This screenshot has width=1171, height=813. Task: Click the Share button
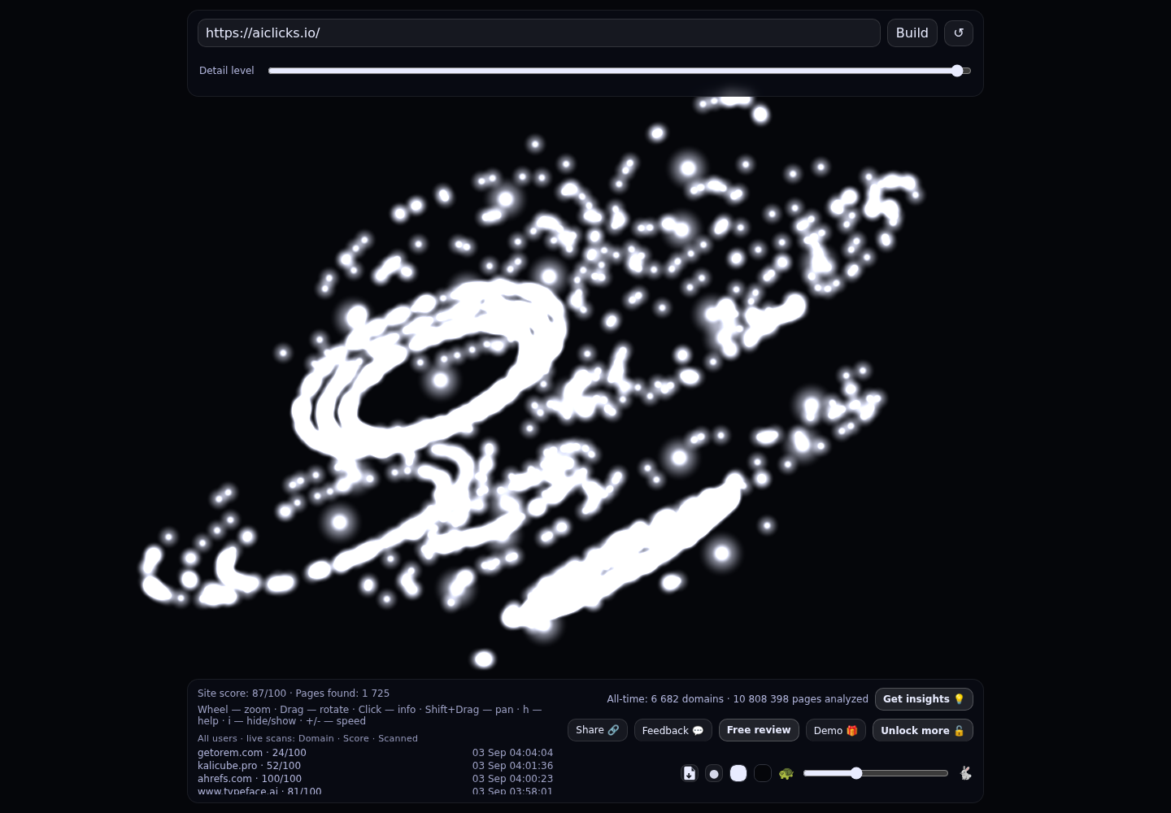pyautogui.click(x=598, y=730)
